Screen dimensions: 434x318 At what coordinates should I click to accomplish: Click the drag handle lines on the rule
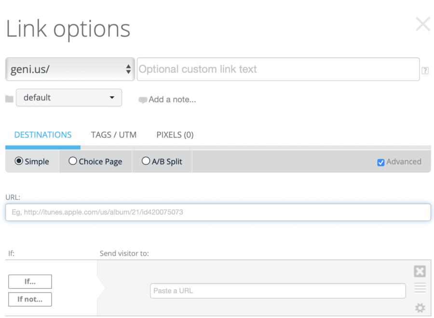pyautogui.click(x=420, y=289)
